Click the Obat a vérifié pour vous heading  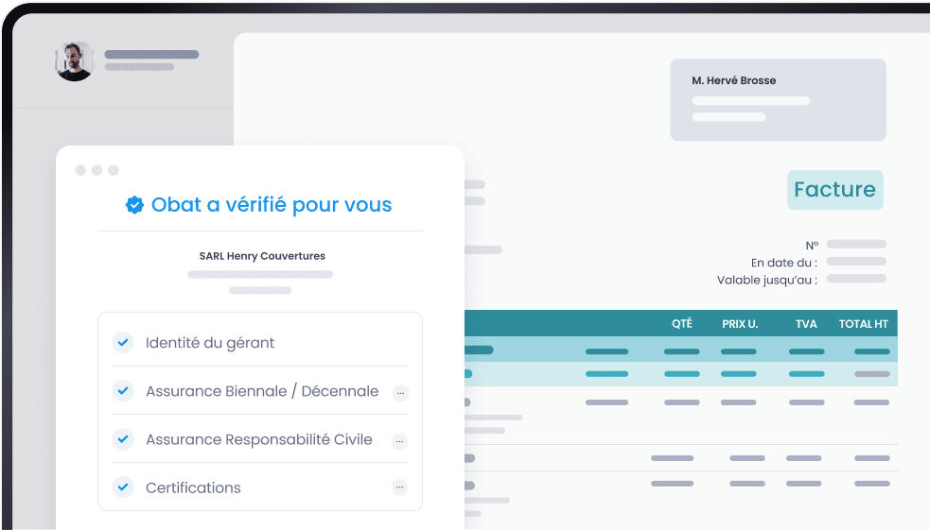coord(271,205)
